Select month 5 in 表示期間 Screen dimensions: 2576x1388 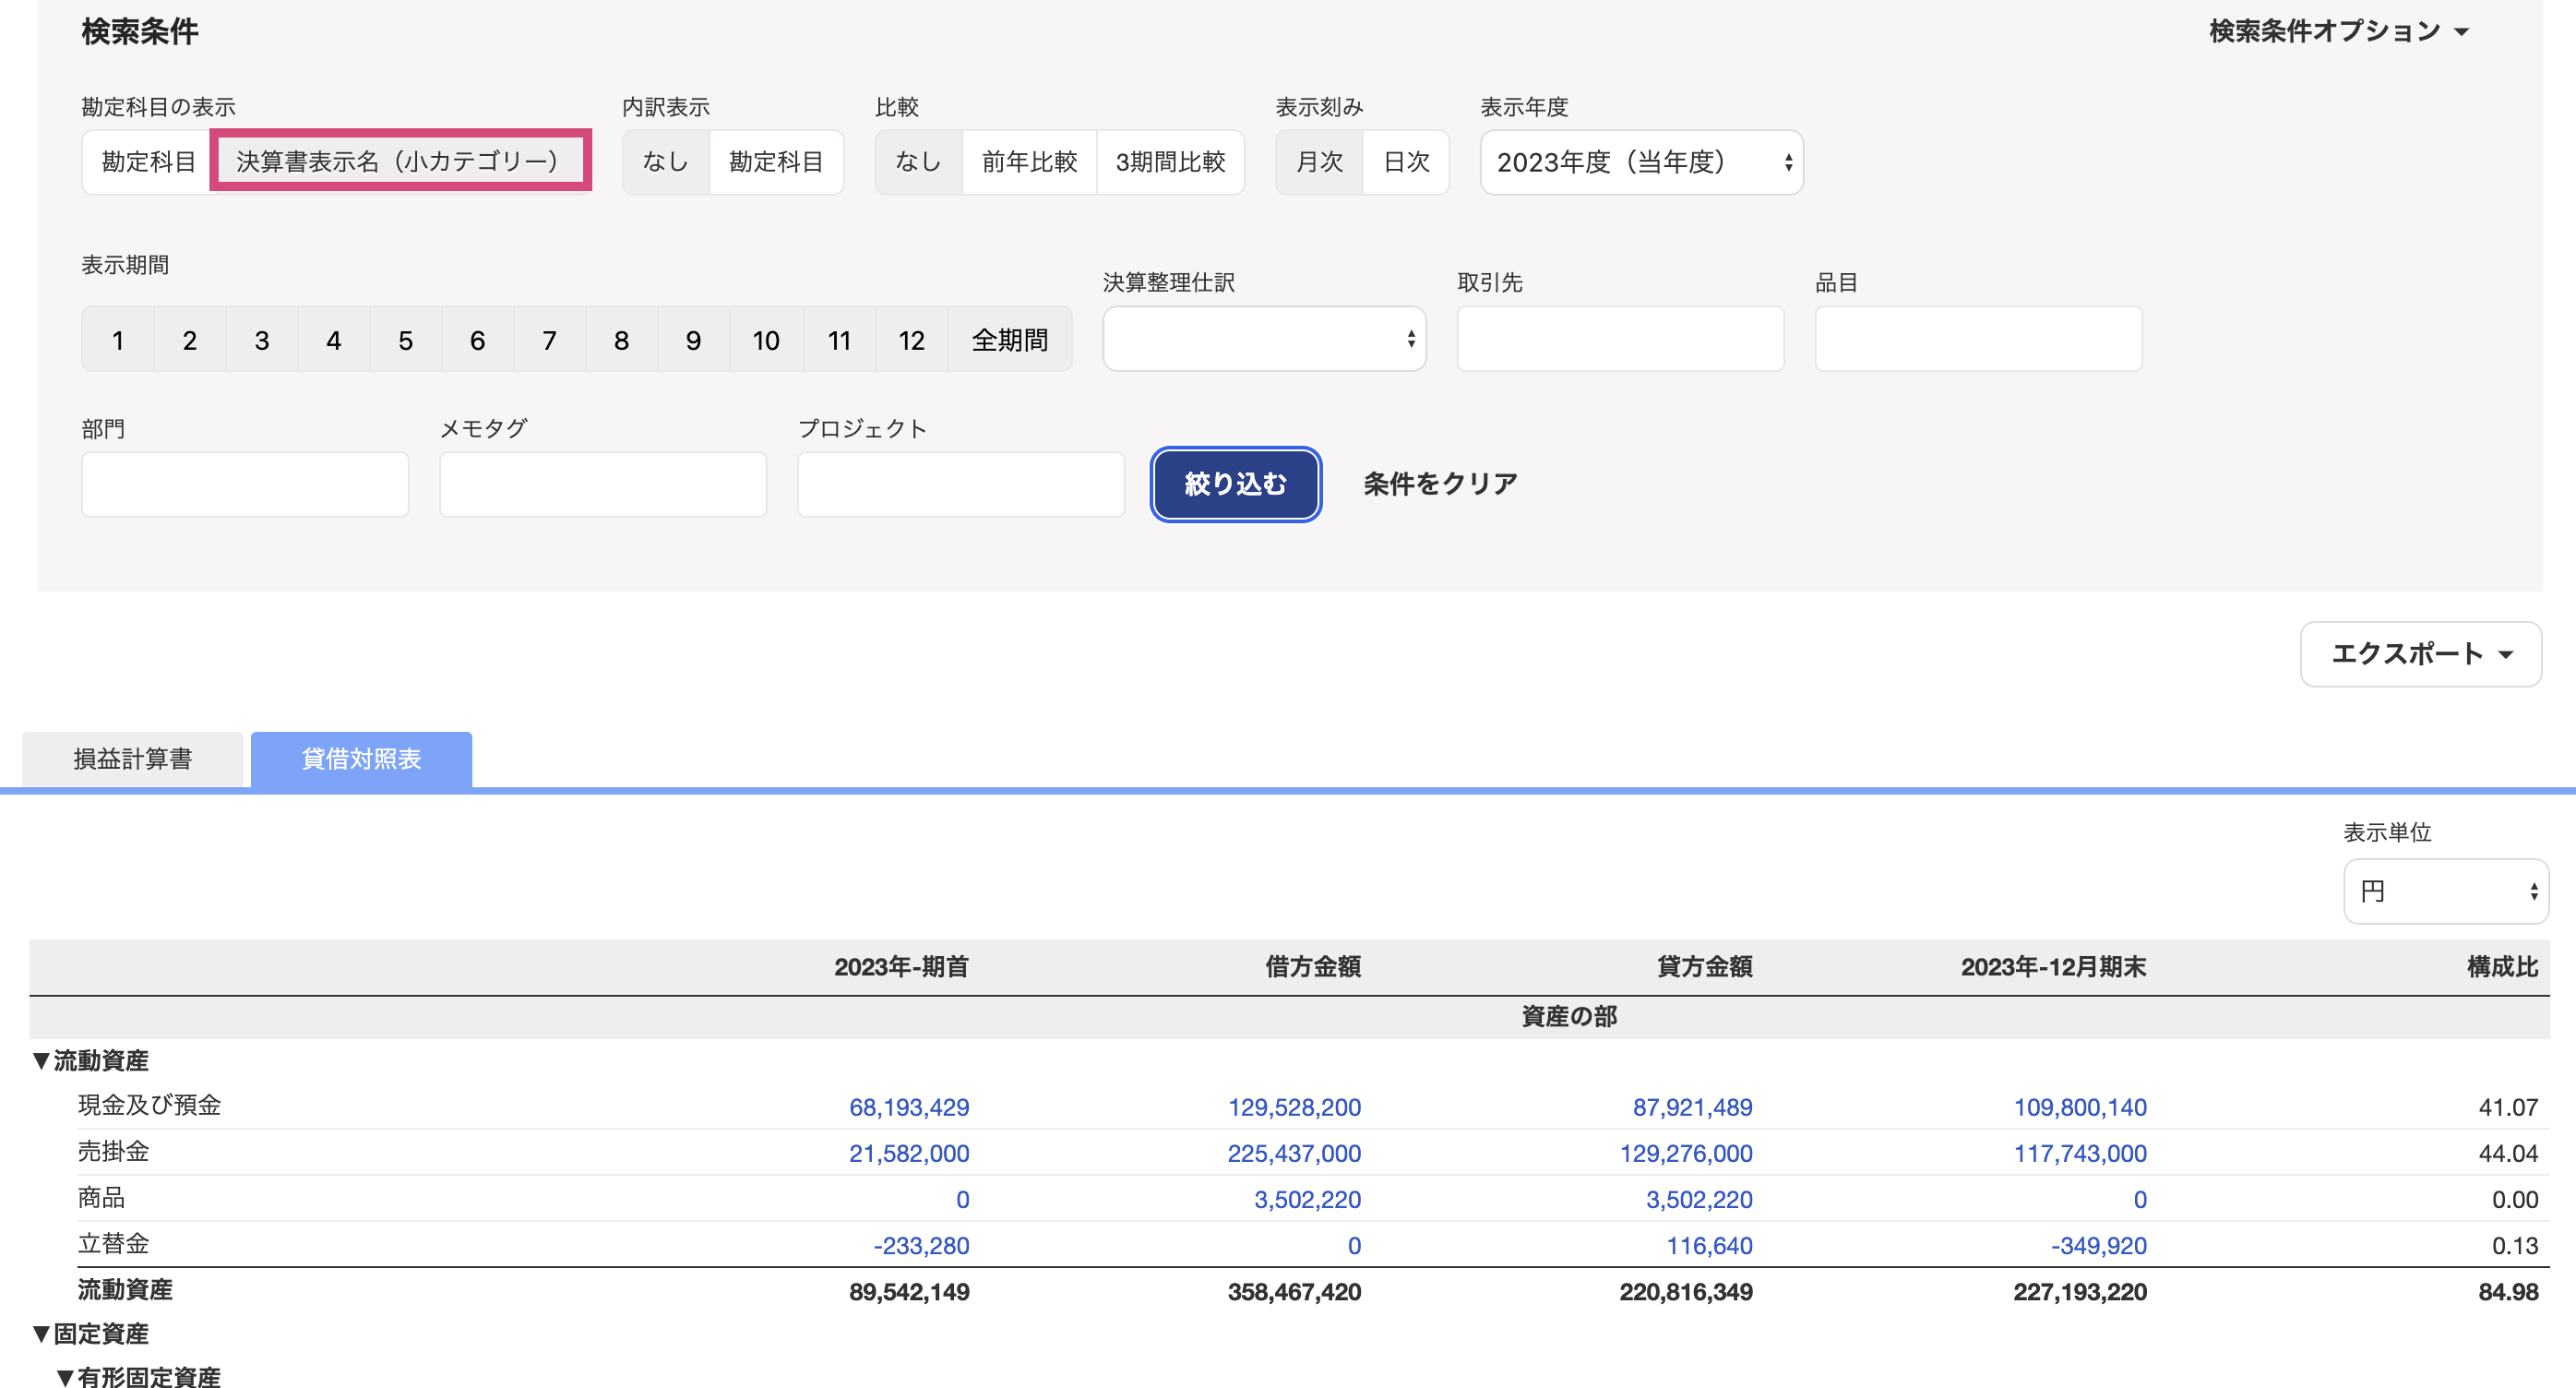406,340
